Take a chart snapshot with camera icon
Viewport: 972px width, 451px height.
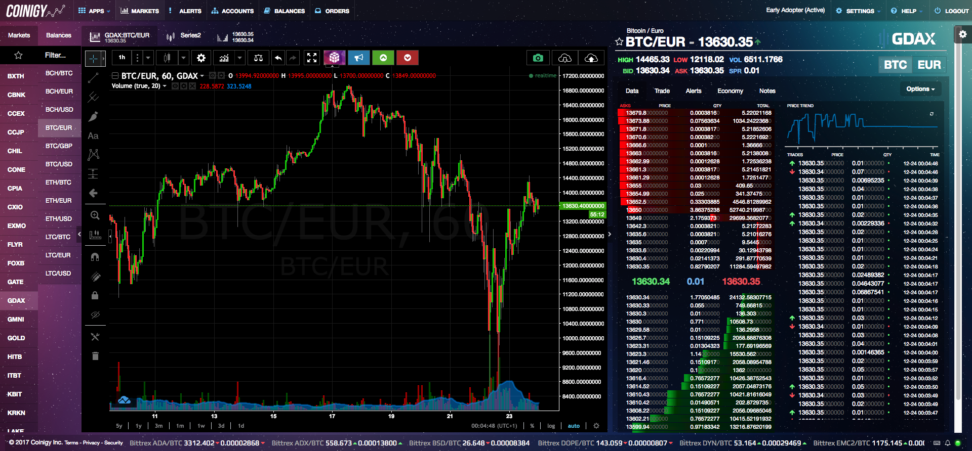(x=538, y=58)
